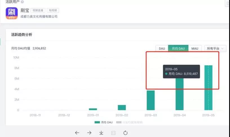Click the help icon beside 活跃用户
The width and height of the screenshot is (230, 137).
pyautogui.click(x=22, y=2)
